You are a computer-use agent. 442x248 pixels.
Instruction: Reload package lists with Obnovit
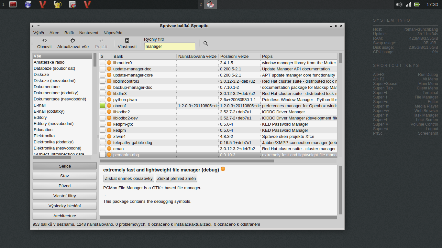pyautogui.click(x=44, y=44)
